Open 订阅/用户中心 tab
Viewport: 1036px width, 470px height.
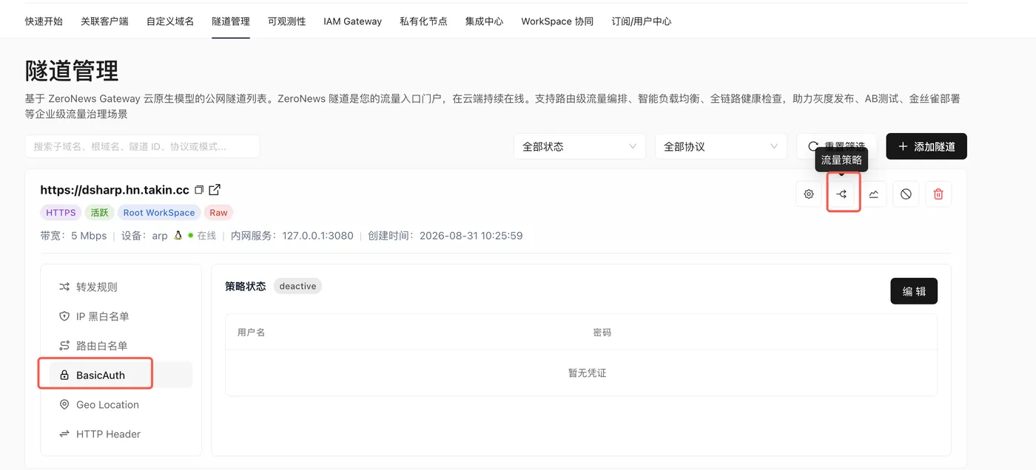point(642,21)
